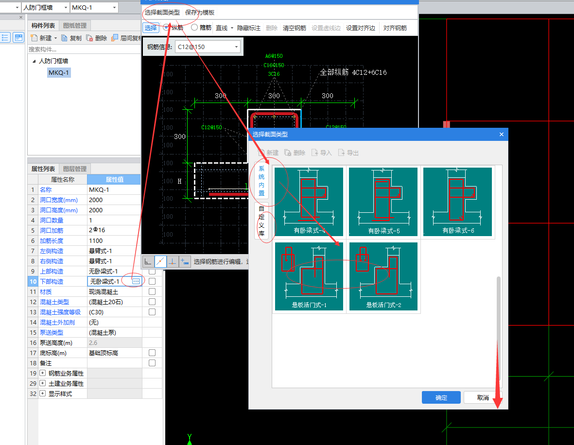This screenshot has height=445, width=574.
Task: Open the 直线 dropdown arrow
Action: pos(232,28)
